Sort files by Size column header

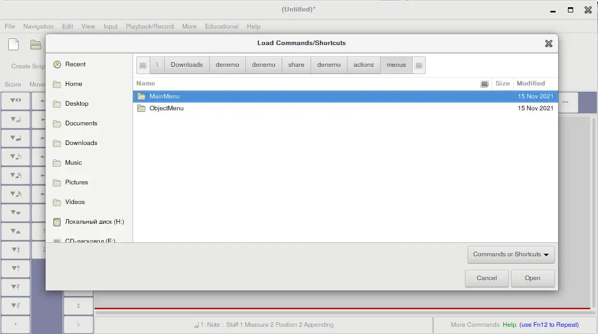[x=502, y=83]
